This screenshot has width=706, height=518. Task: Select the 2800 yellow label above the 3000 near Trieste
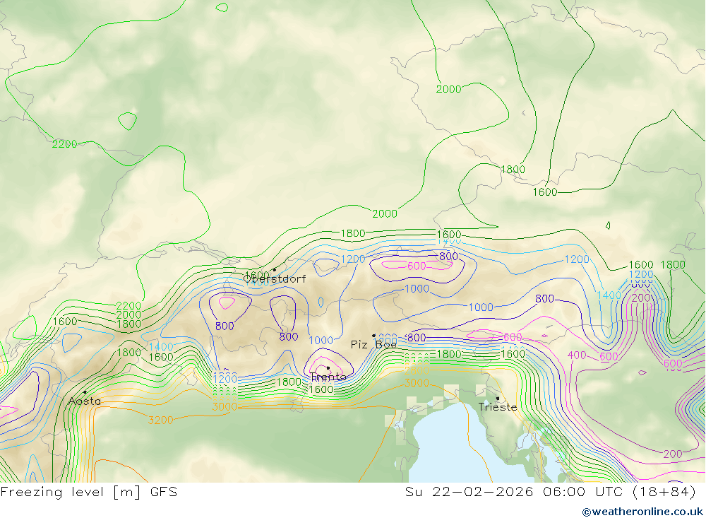coord(417,370)
